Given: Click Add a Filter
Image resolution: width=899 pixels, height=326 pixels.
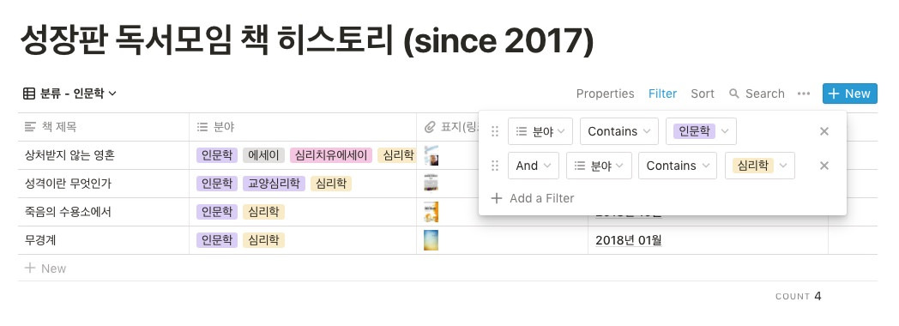Looking at the screenshot, I should tap(533, 198).
